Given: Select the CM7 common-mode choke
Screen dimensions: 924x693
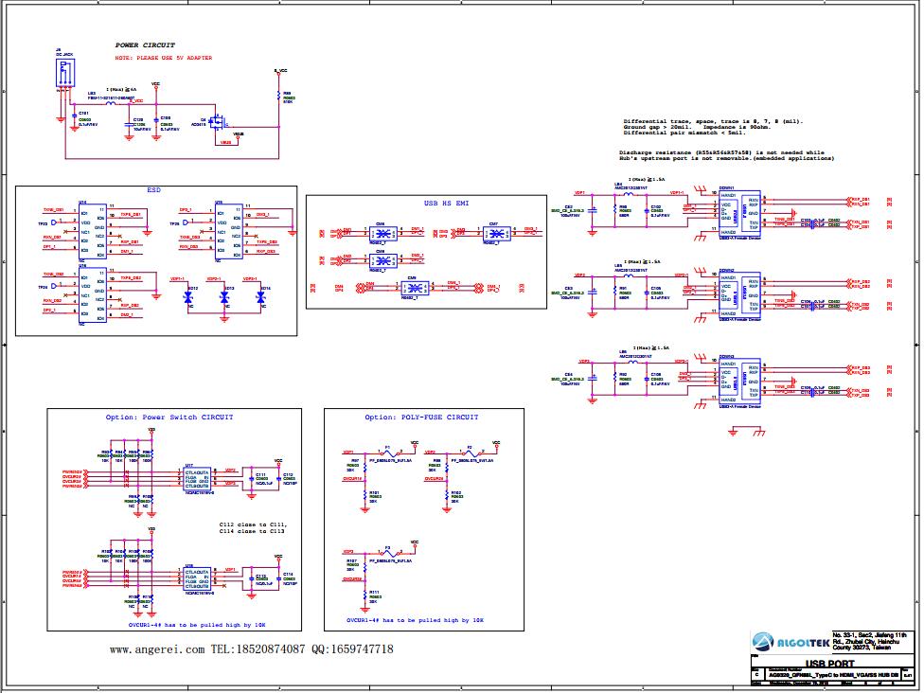Looking at the screenshot, I should pyautogui.click(x=497, y=233).
